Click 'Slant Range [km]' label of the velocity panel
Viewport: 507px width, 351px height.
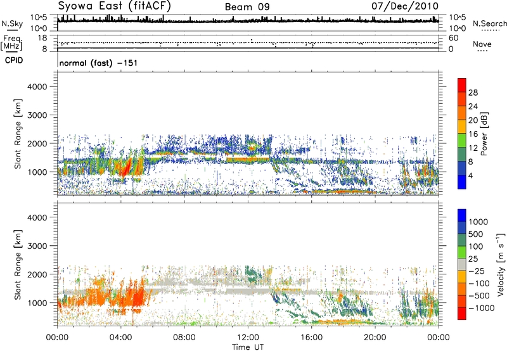click(18, 264)
